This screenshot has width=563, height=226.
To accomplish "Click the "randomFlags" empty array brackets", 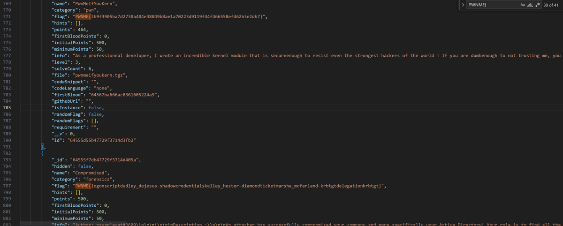I will tap(94, 121).
